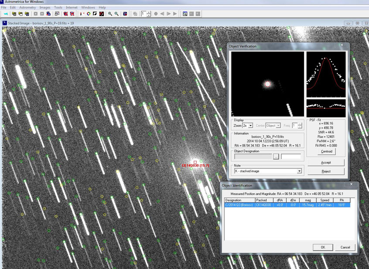Open the Edit menu
Image resolution: width=369 pixels, height=269 pixels.
tap(13, 7)
